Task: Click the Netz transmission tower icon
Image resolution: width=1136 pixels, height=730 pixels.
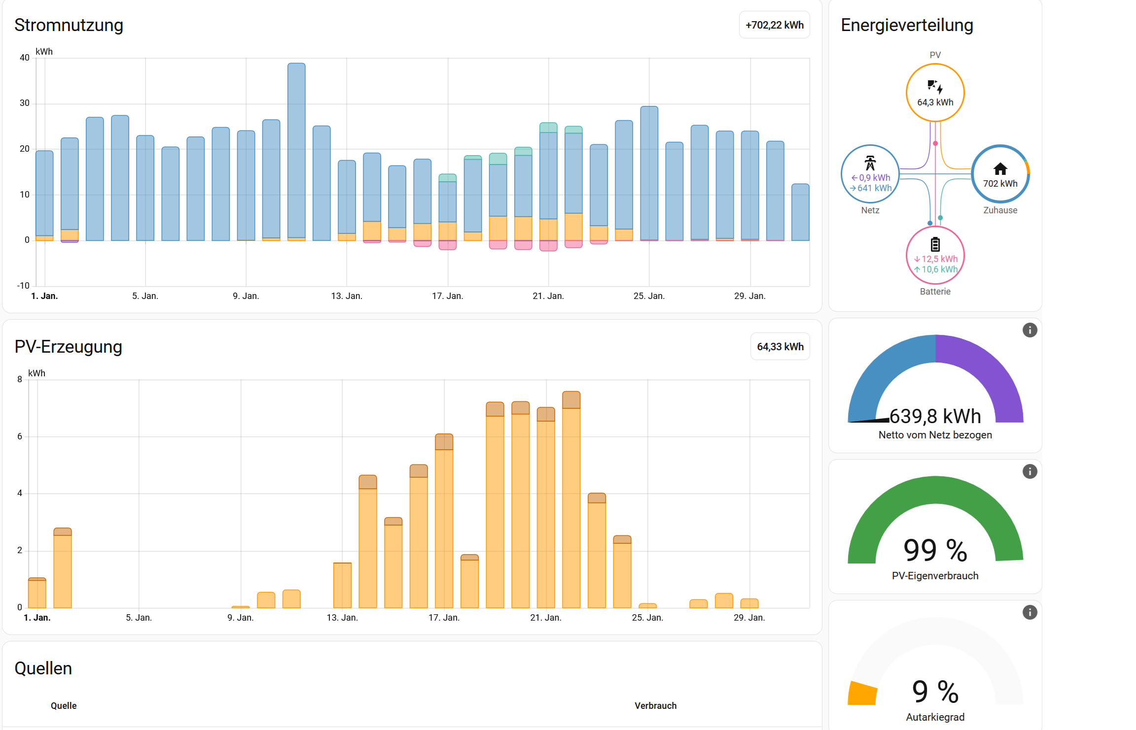Action: pyautogui.click(x=870, y=163)
